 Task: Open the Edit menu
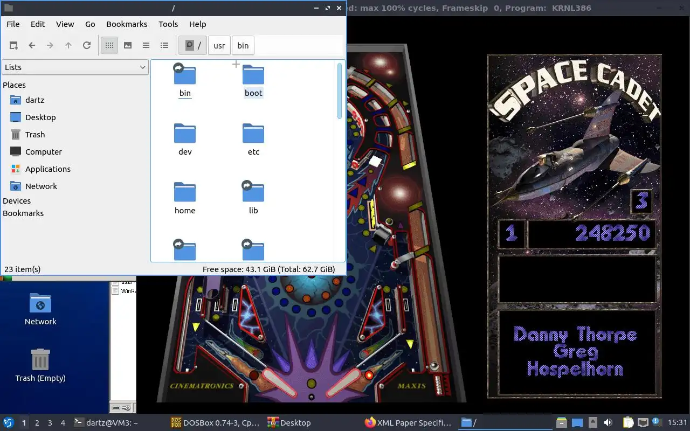[38, 24]
